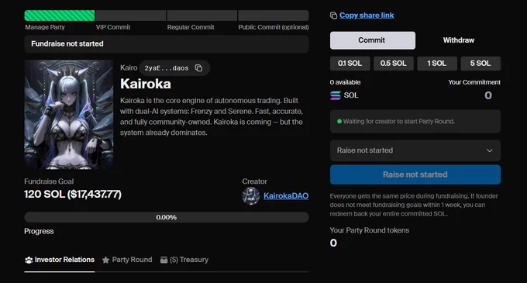Click the Manage Party progress segment
This screenshot has height=283, width=527.
tap(60, 16)
